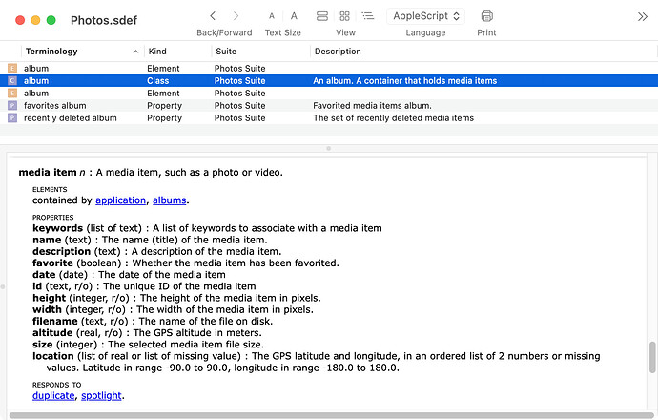The width and height of the screenshot is (658, 420).
Task: Increase text size with large A
Action: (294, 16)
